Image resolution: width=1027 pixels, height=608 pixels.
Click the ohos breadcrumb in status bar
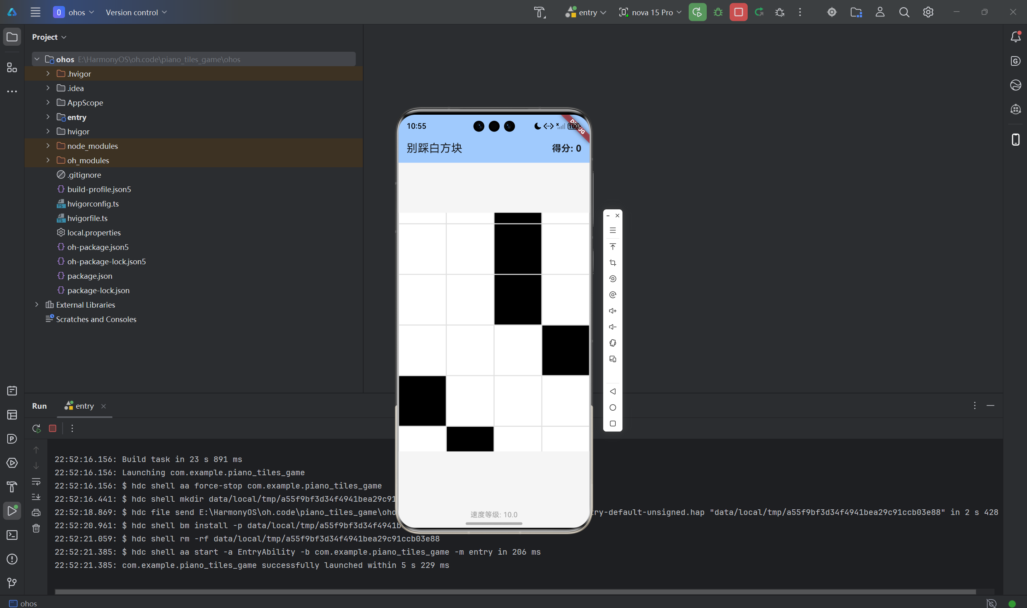[28, 604]
